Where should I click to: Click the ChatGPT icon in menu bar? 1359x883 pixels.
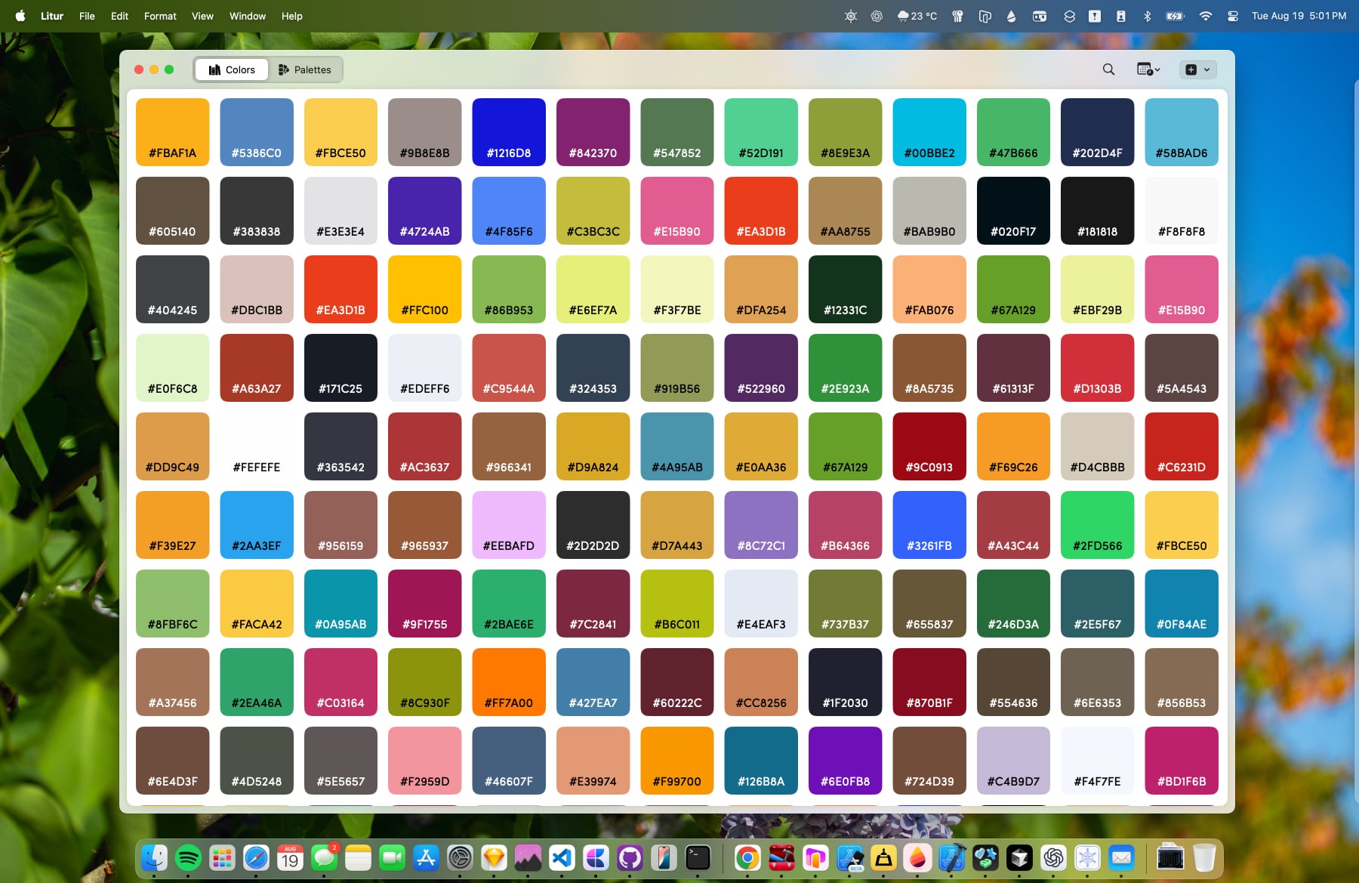(877, 16)
